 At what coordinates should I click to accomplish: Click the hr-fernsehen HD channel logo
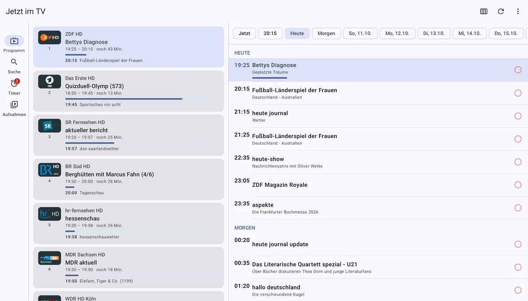pos(50,214)
